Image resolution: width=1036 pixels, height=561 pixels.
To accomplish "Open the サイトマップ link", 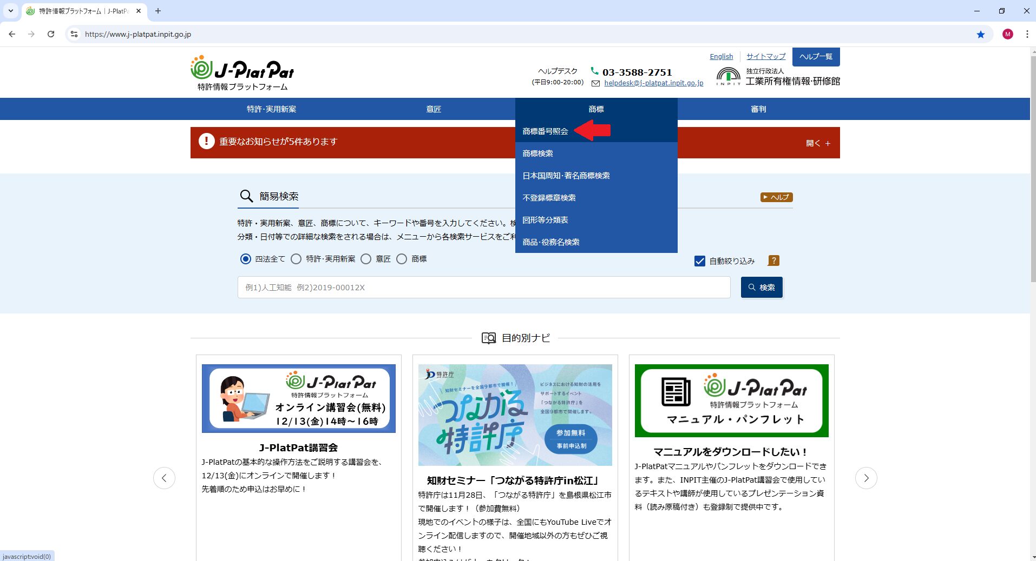I will [x=766, y=56].
